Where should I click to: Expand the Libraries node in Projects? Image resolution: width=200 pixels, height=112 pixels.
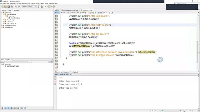pyautogui.click(x=3, y=22)
